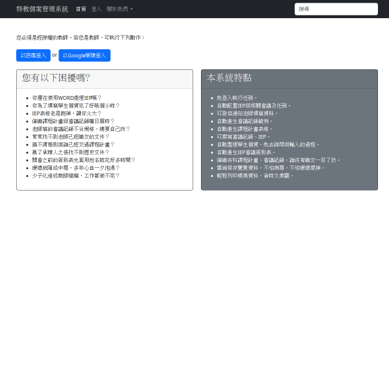This screenshot has width=389, height=389.
Task: Click the feature 免登入執行任務
Action: coord(237,98)
